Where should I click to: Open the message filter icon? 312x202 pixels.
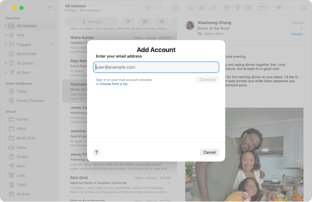tap(148, 8)
